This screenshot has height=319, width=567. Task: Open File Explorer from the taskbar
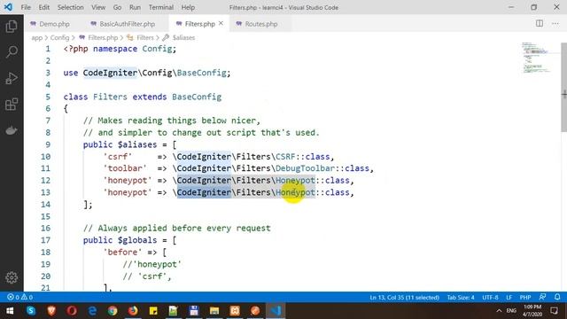coord(214,311)
